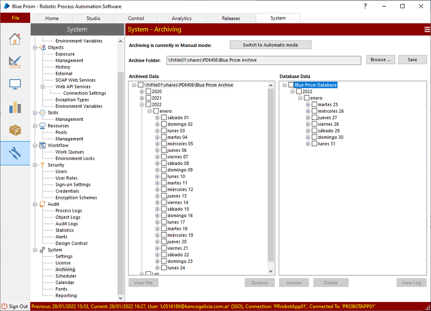431x311 pixels.
Task: Click the Skills tree node icon
Action: pyautogui.click(x=42, y=113)
